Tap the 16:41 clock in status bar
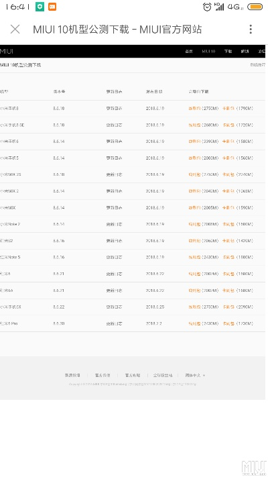This screenshot has height=477, width=268. click(x=17, y=7)
